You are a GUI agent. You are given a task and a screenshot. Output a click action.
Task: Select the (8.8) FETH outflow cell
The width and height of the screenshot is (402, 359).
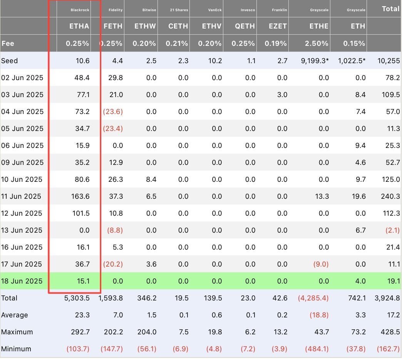(115, 230)
